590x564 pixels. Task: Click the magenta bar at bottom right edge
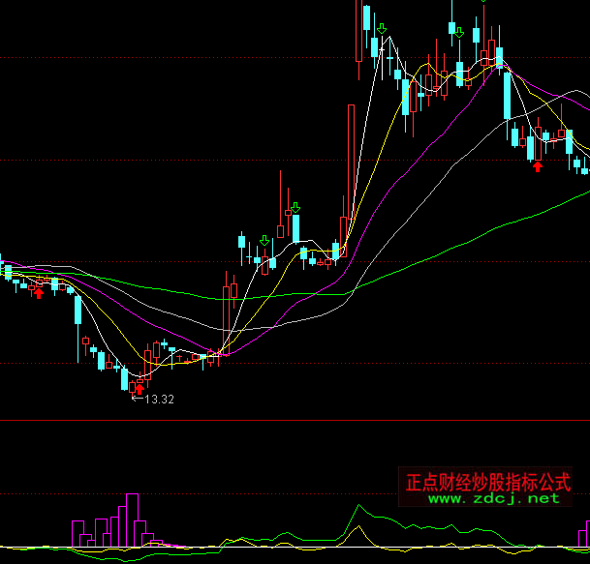(584, 535)
